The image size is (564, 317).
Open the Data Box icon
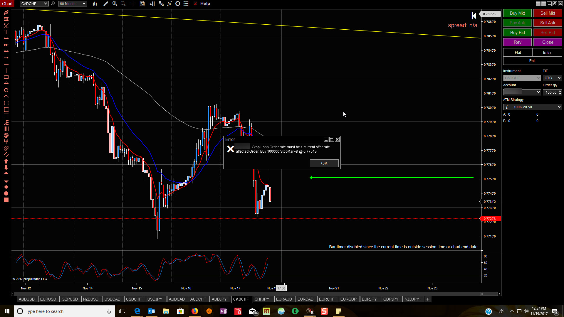click(x=142, y=4)
